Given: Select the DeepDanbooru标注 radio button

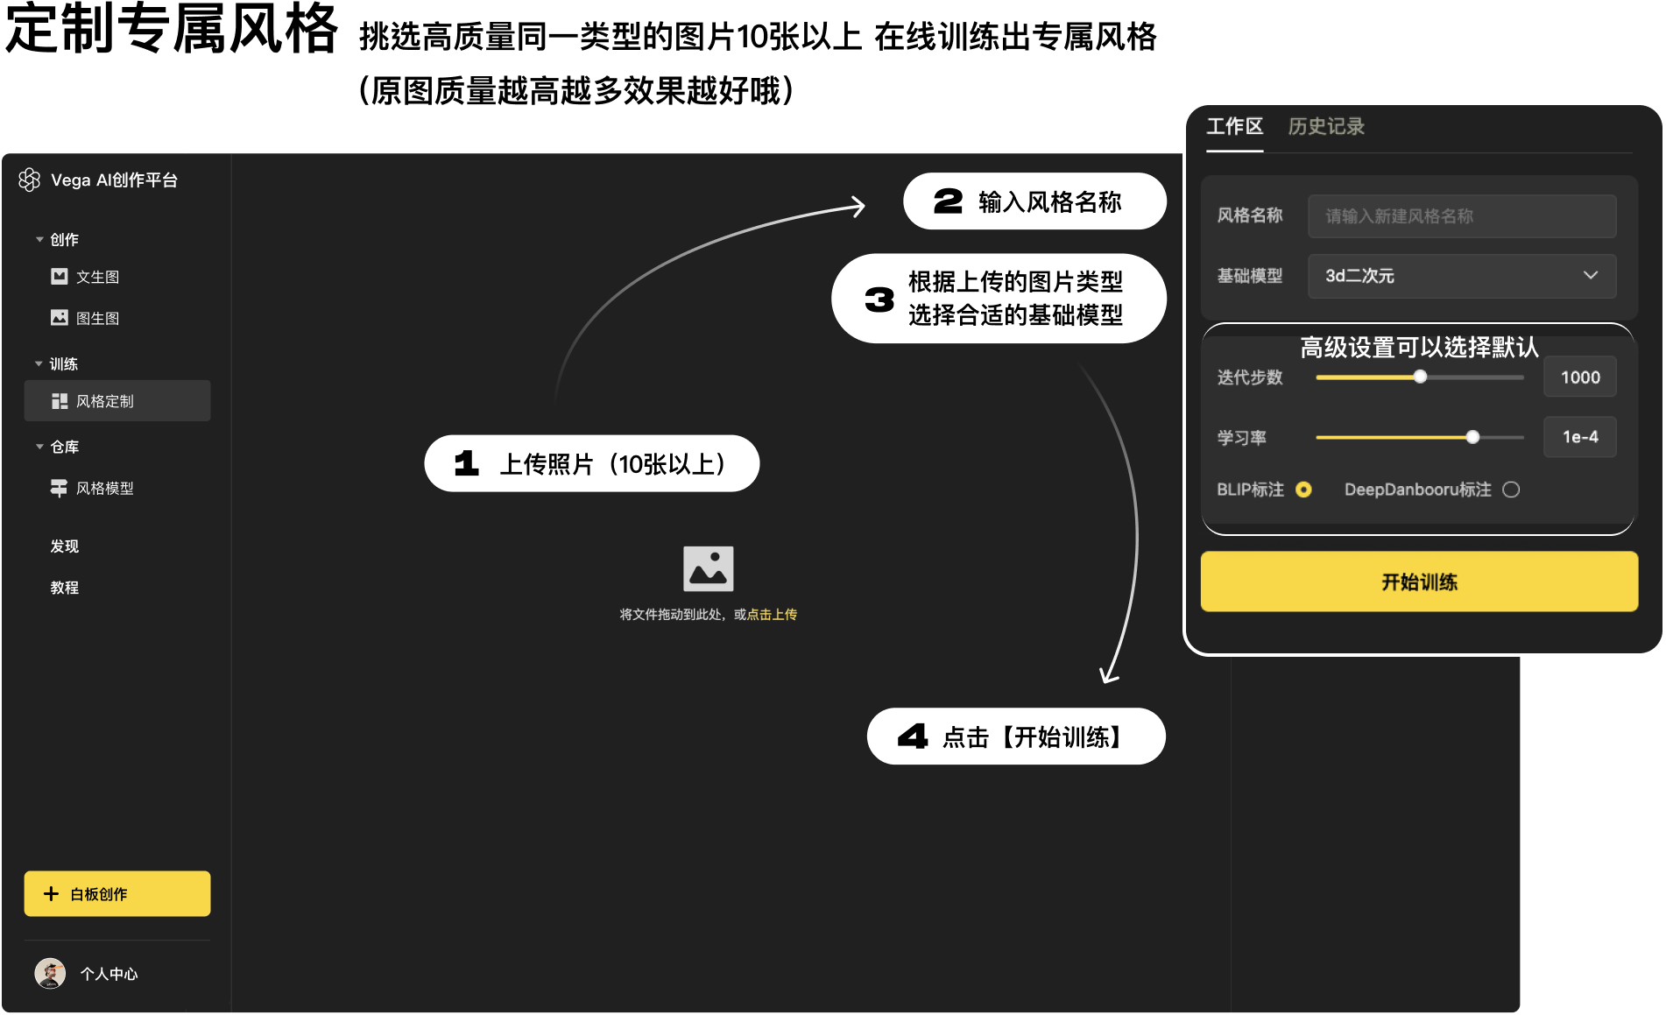Looking at the screenshot, I should click(1511, 490).
